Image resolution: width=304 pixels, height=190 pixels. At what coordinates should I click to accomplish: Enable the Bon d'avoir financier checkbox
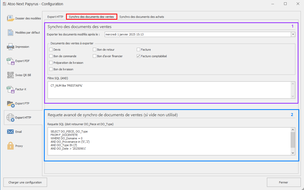click(x=95, y=56)
